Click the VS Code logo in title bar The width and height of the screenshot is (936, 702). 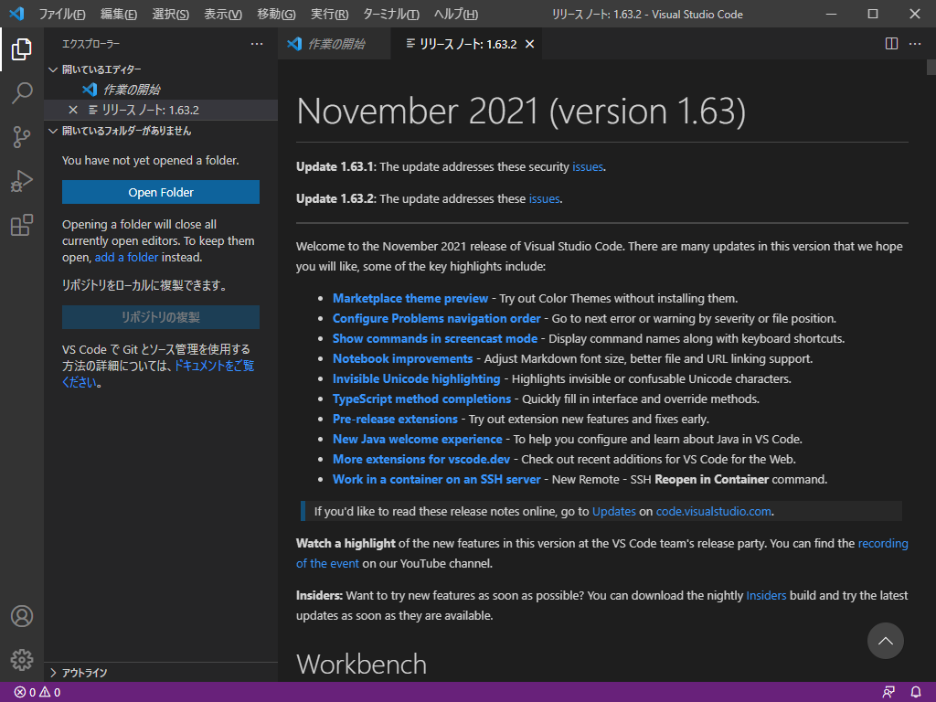[16, 13]
